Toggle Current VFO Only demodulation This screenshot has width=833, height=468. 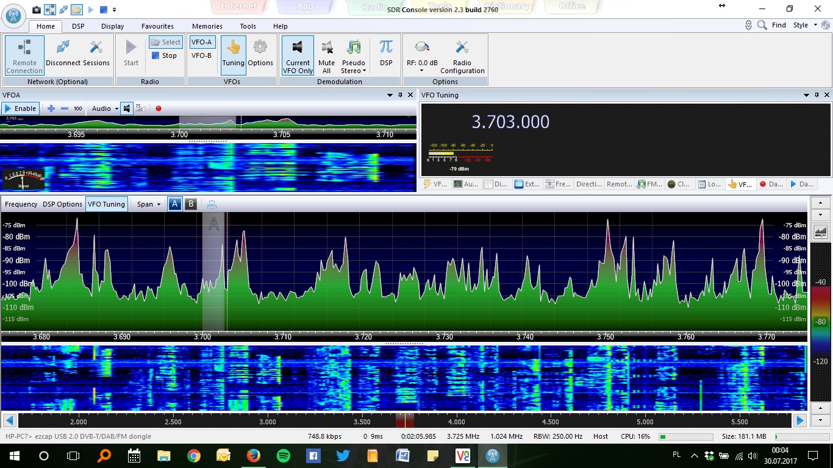tap(298, 54)
